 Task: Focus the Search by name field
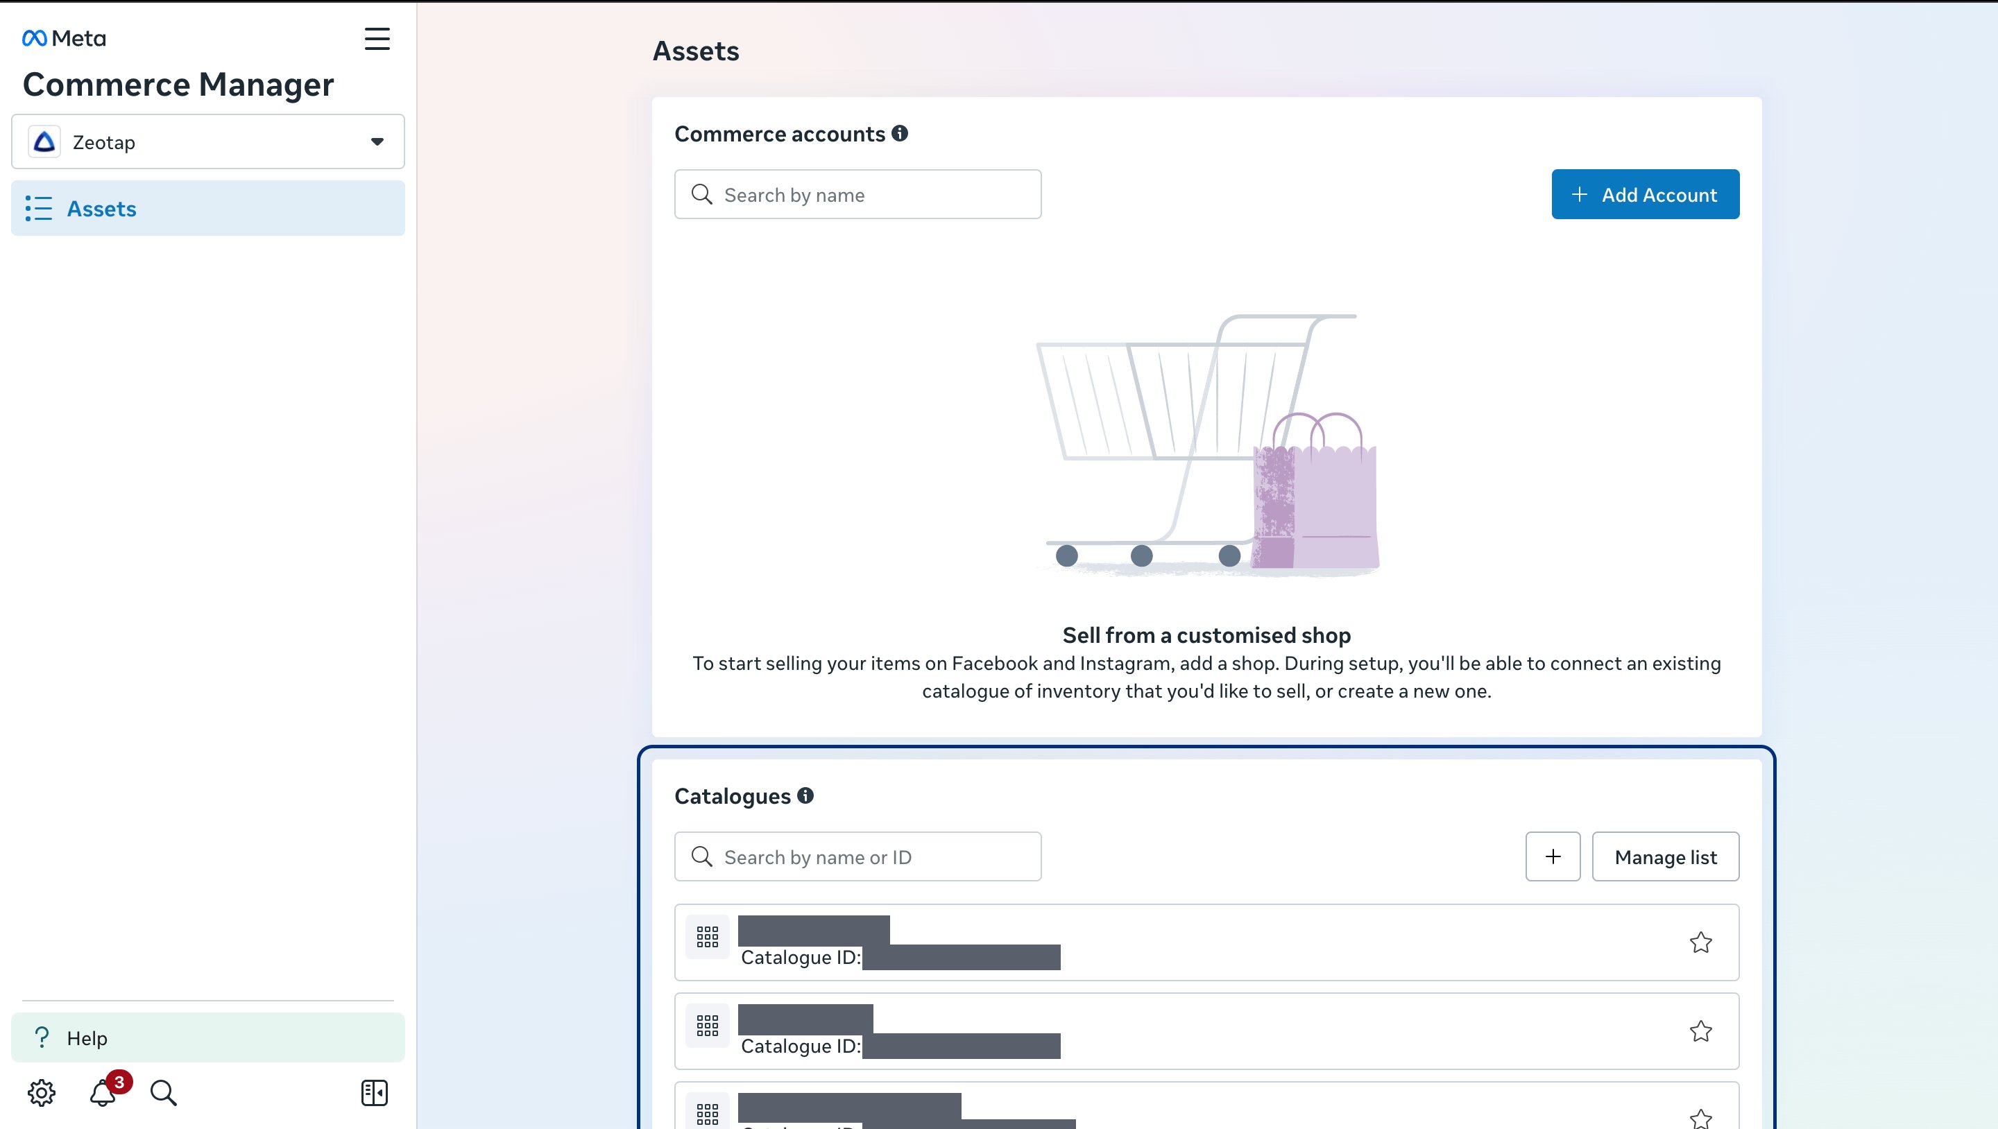tap(858, 195)
